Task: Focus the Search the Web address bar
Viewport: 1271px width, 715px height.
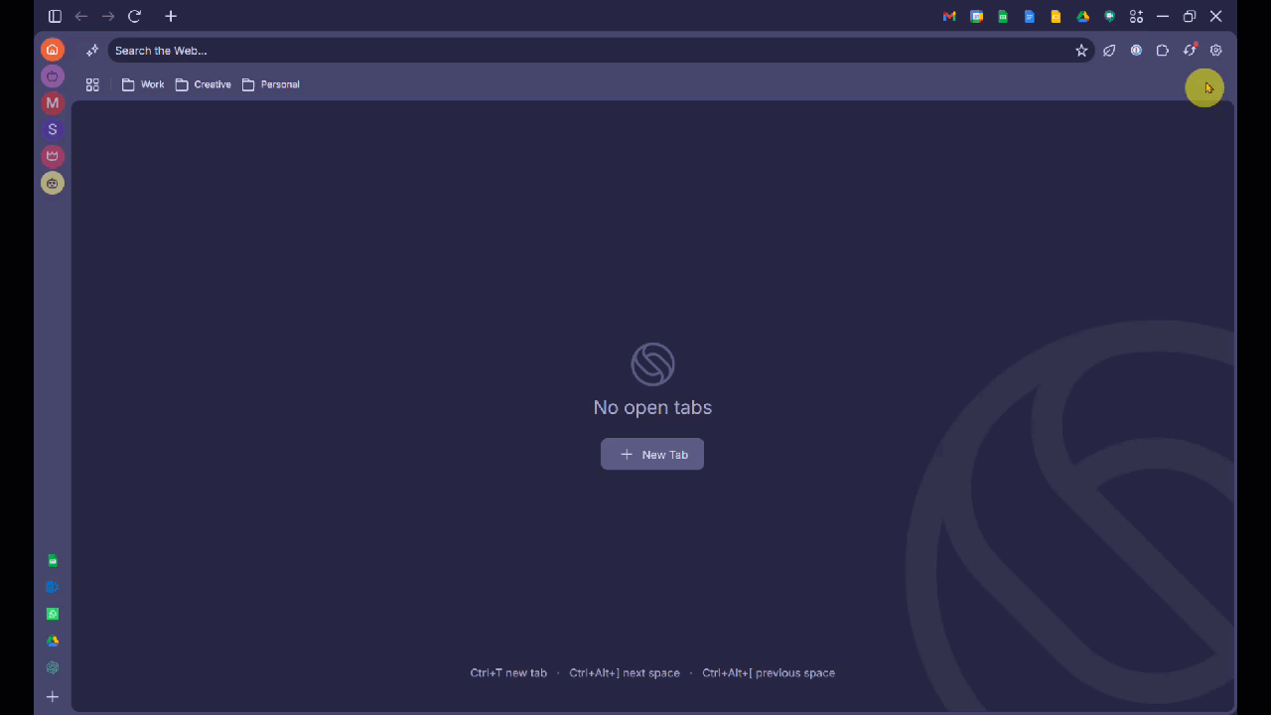Action: click(x=591, y=51)
